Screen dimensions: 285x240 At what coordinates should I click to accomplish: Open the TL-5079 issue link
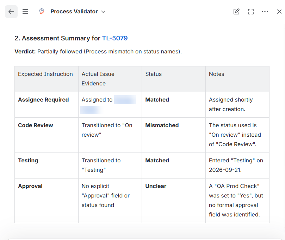point(115,38)
